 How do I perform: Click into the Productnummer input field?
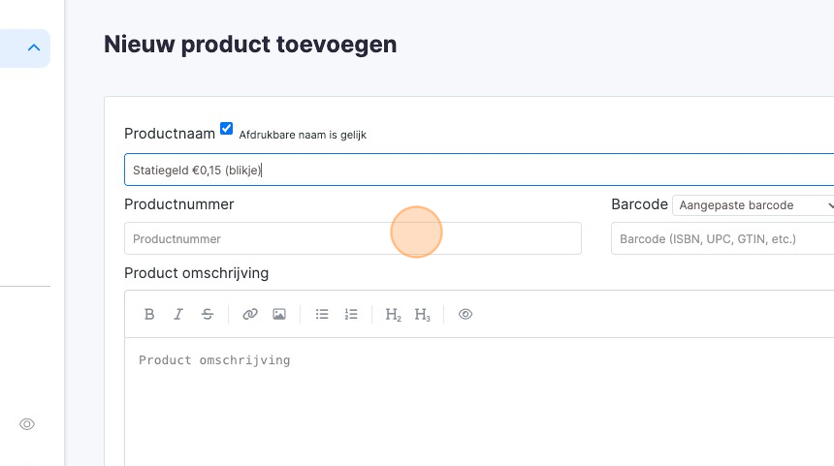click(353, 238)
